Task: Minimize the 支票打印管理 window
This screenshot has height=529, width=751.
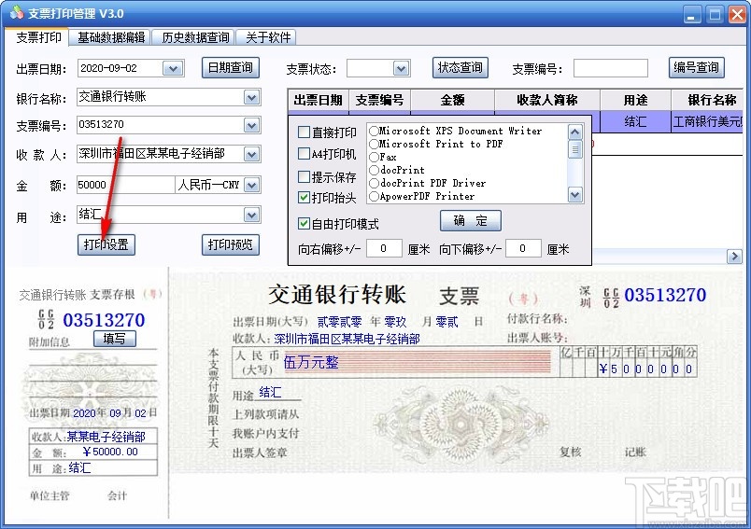Action: coord(691,14)
